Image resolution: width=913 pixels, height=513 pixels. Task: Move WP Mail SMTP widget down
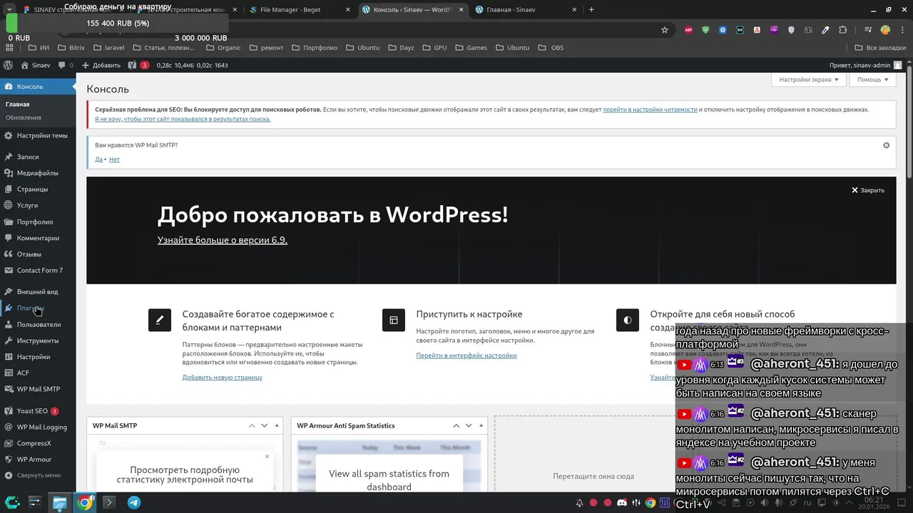264,425
